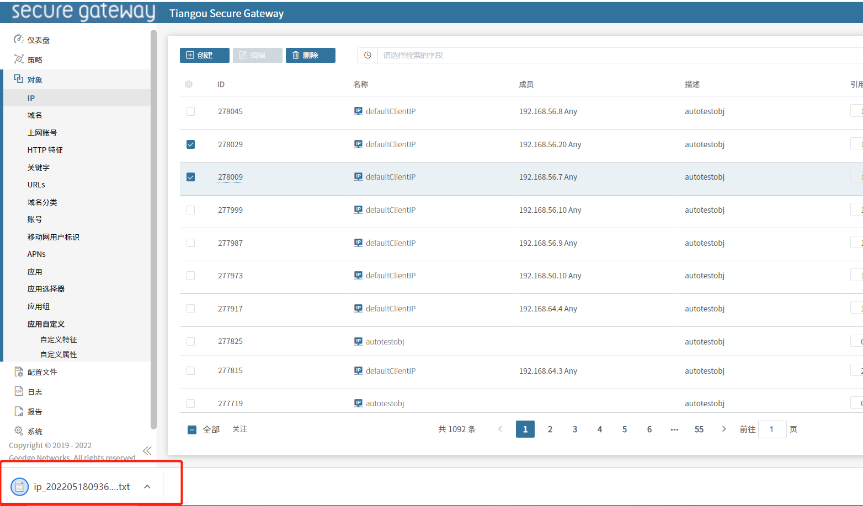This screenshot has height=506, width=863.
Task: Collapse the sidebar with double-chevron arrow
Action: click(x=147, y=451)
